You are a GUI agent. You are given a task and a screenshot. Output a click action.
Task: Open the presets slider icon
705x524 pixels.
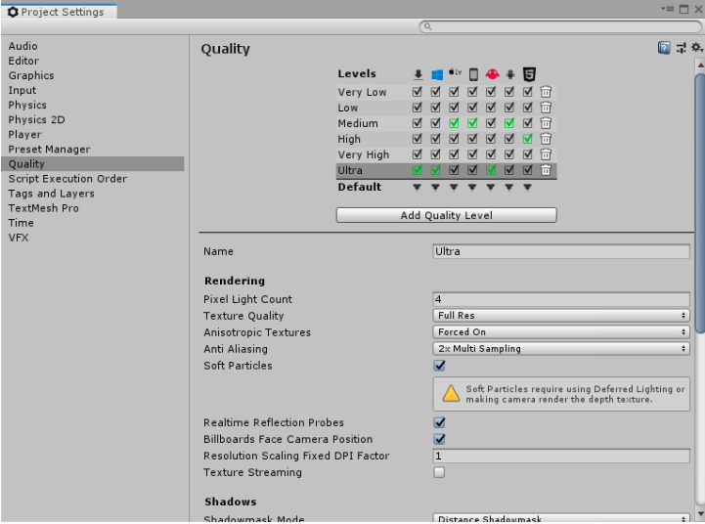pos(682,48)
